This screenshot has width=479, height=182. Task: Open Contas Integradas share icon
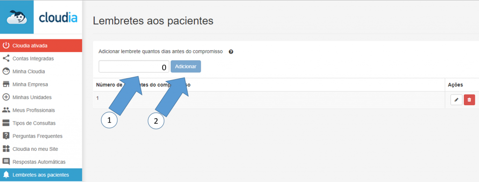tap(6, 58)
